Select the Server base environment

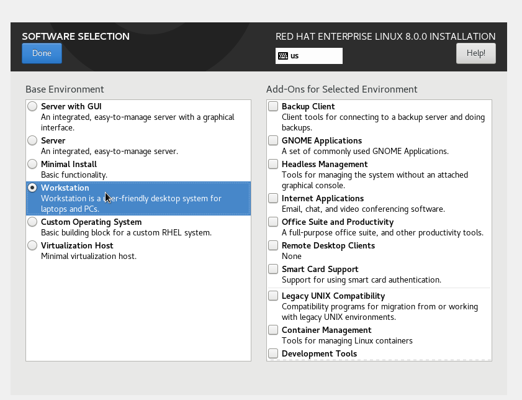[32, 141]
